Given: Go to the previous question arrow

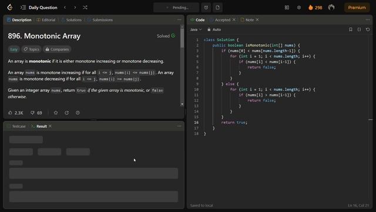Looking at the screenshot, I should tap(65, 8).
